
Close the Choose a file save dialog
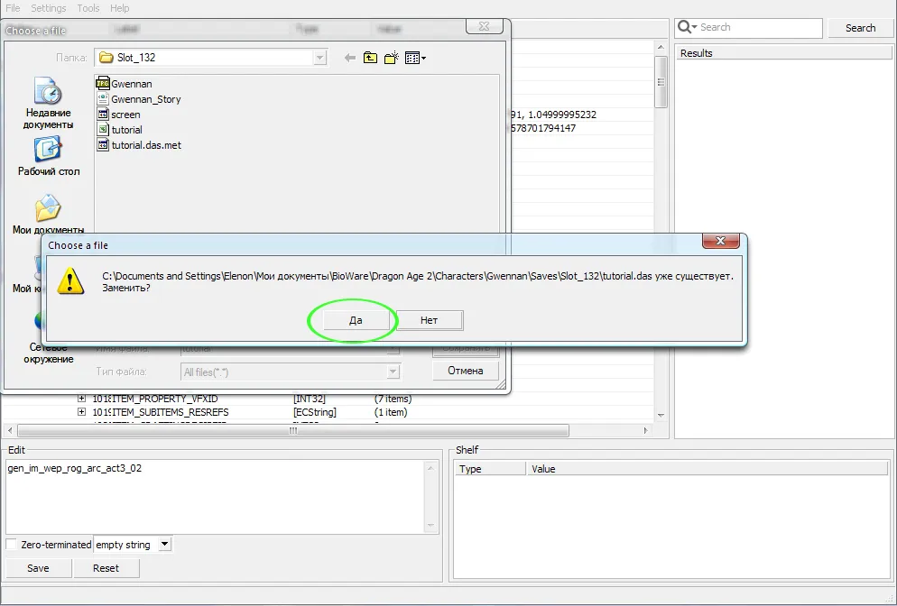[484, 26]
